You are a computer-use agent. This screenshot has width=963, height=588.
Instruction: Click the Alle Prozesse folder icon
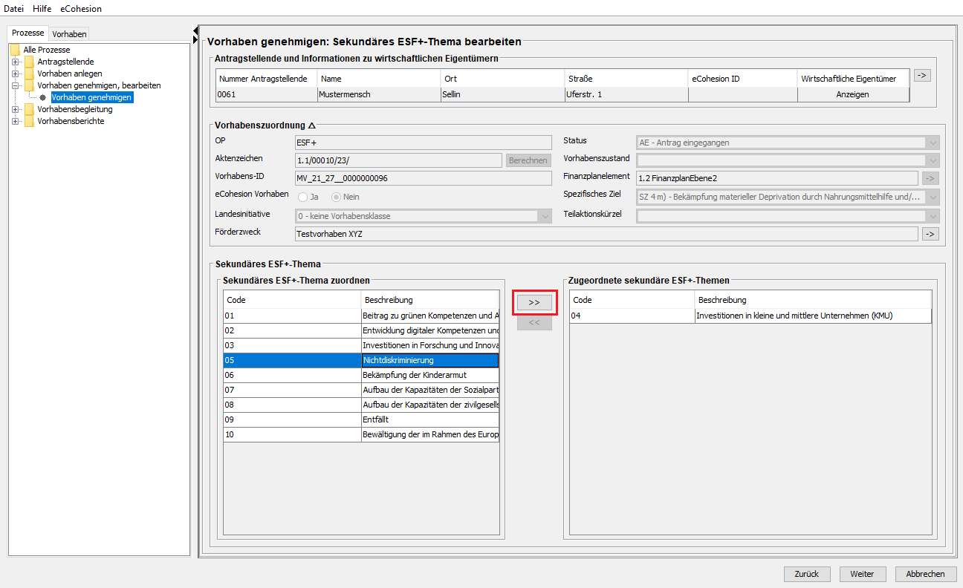pos(15,50)
